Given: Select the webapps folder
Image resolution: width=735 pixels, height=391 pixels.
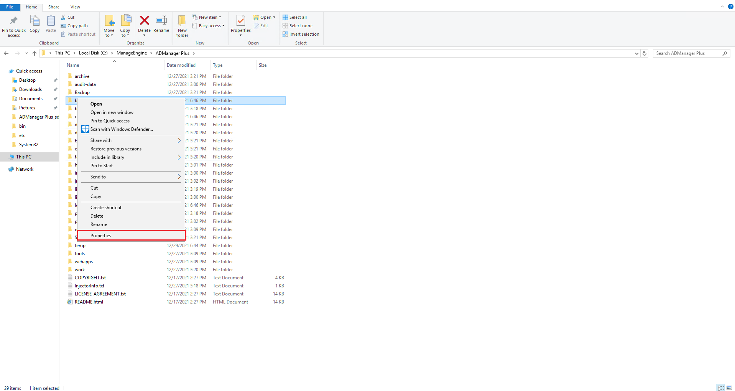Looking at the screenshot, I should (84, 262).
